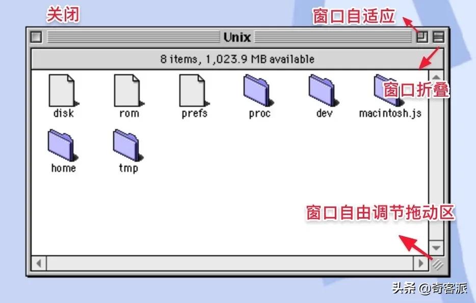Open the home folder
The image size is (476, 303).
[x=62, y=144]
